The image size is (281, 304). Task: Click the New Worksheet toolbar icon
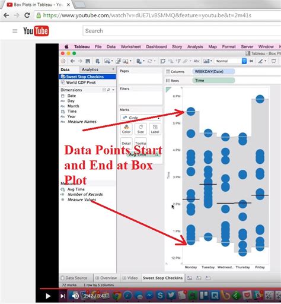(107, 61)
